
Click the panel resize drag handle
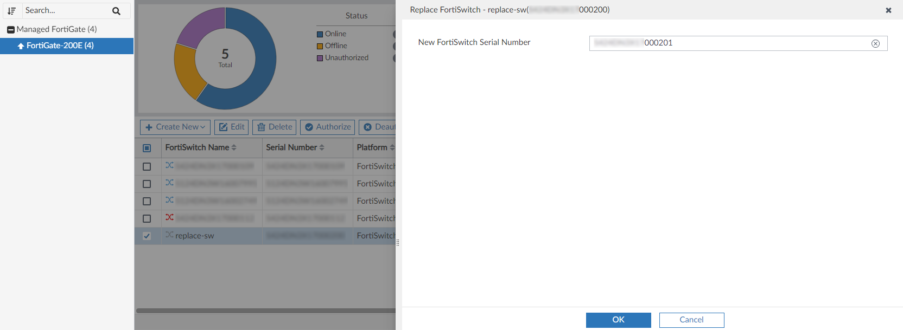pos(398,243)
